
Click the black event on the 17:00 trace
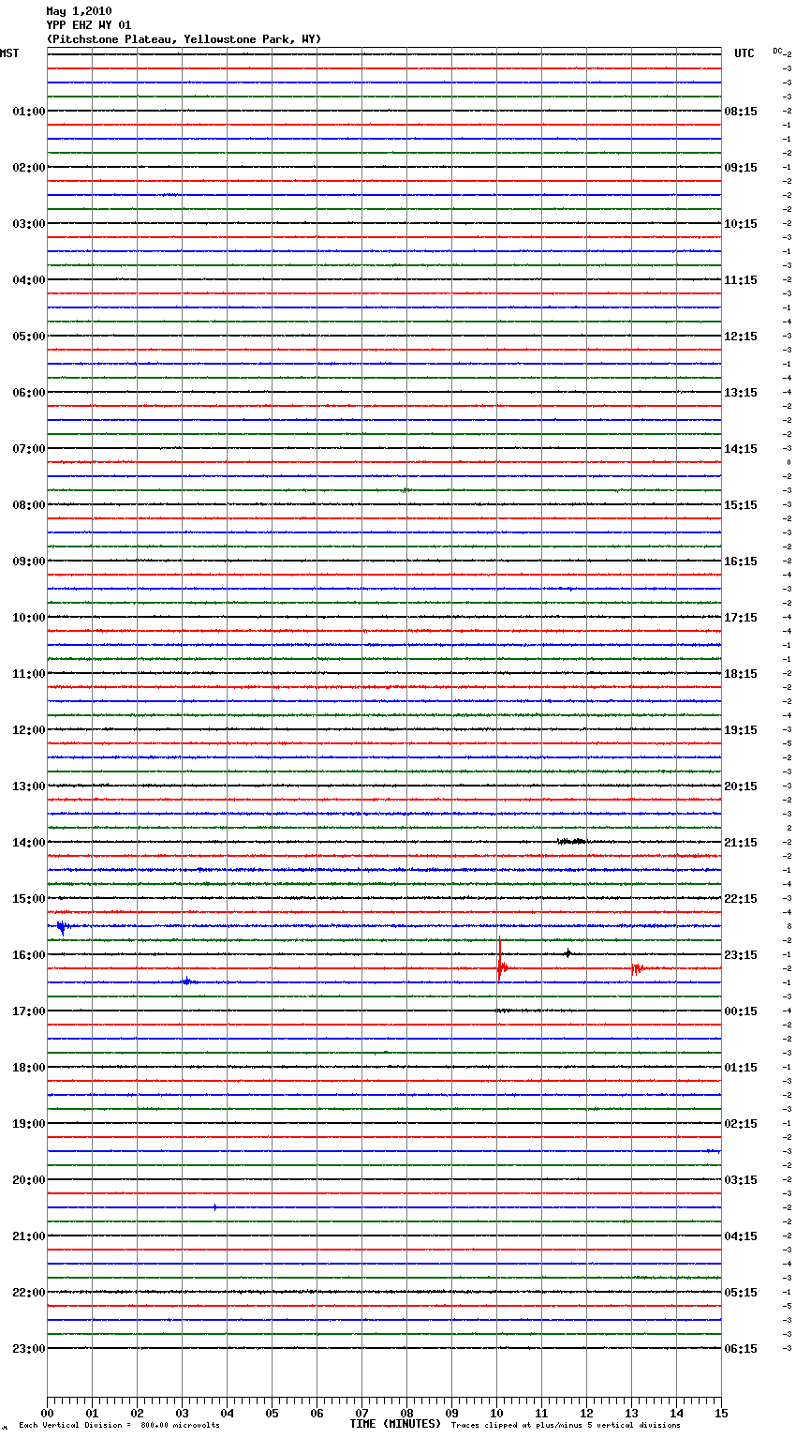pyautogui.click(x=504, y=1011)
